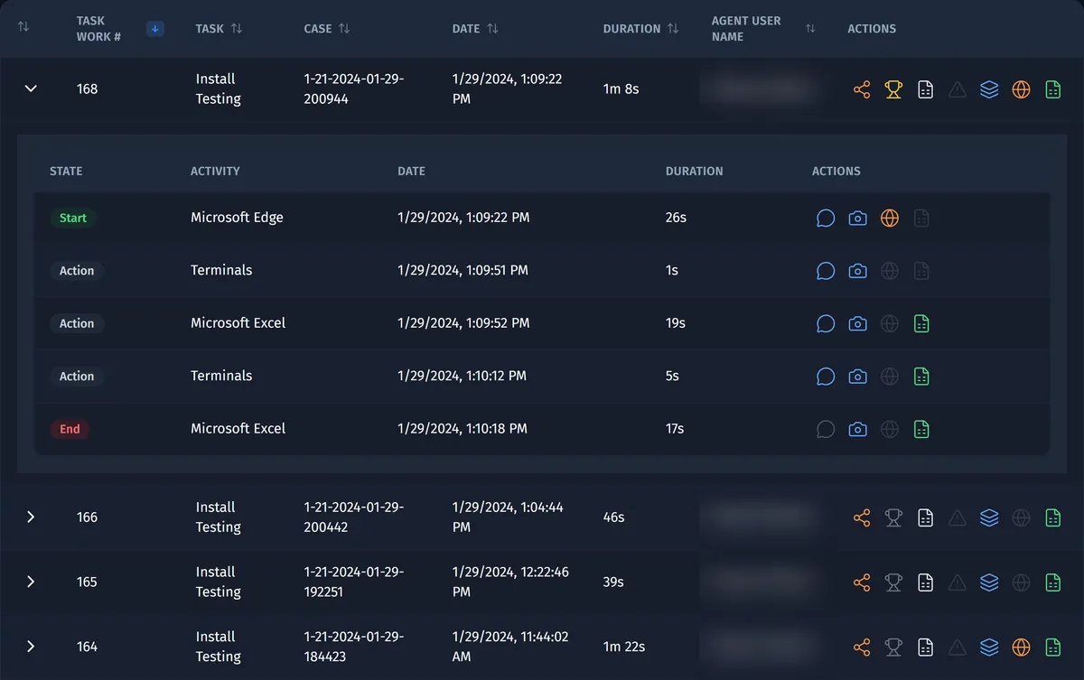Image resolution: width=1084 pixels, height=680 pixels.
Task: Toggle the Task Work # descending sort button
Action: point(155,29)
